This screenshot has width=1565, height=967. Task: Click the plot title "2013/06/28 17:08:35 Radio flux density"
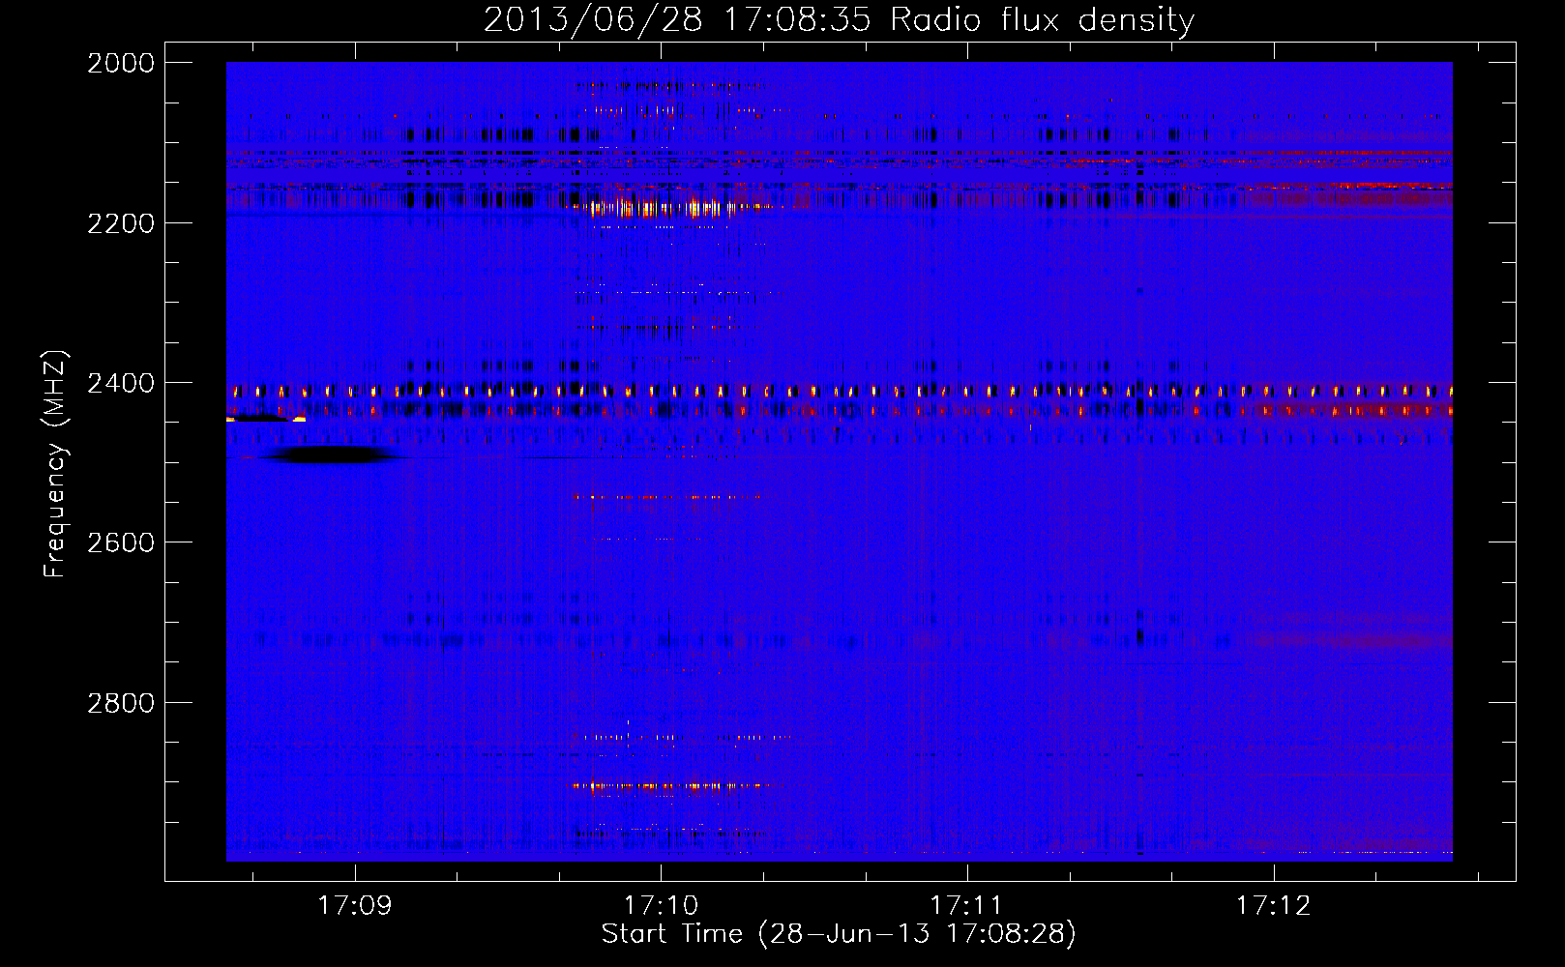tap(839, 19)
